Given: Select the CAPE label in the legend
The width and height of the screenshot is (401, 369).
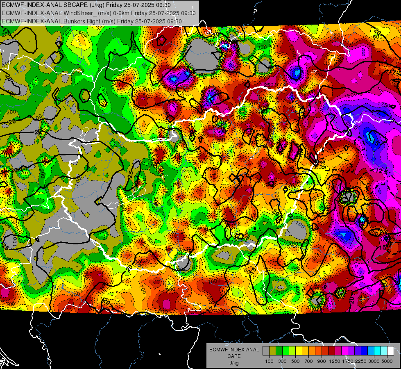Looking at the screenshot, I should click(x=234, y=356).
